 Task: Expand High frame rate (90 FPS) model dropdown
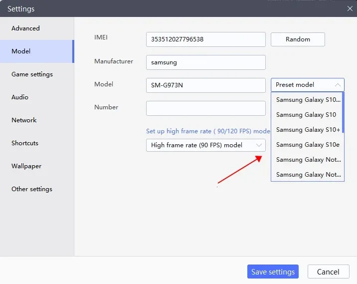point(206,145)
